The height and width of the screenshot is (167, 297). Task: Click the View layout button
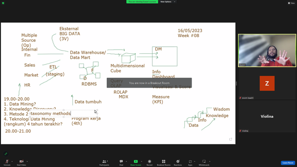tap(291, 3)
